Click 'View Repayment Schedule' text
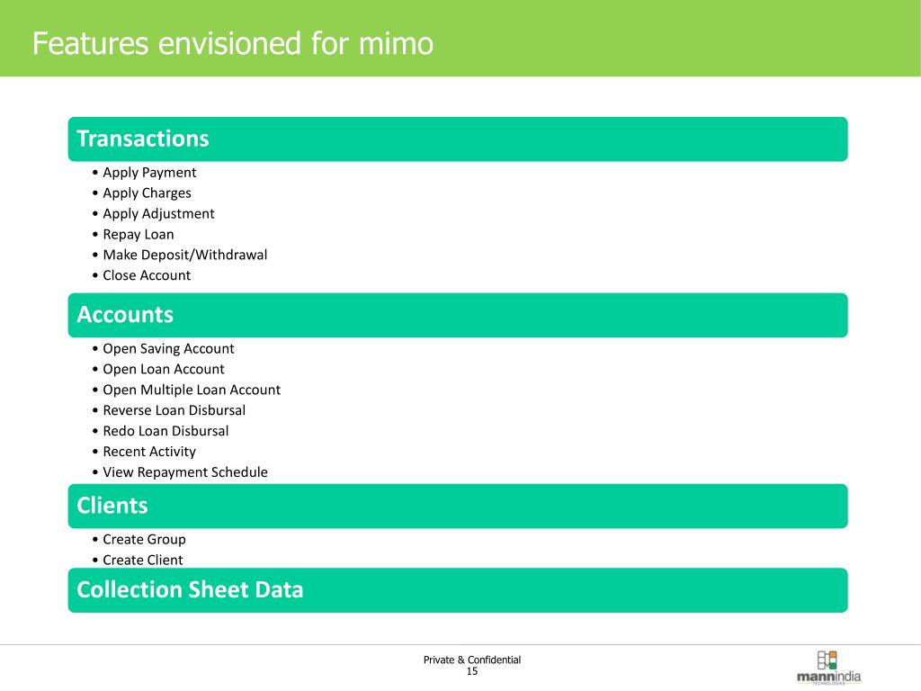This screenshot has width=921, height=691. tap(185, 472)
